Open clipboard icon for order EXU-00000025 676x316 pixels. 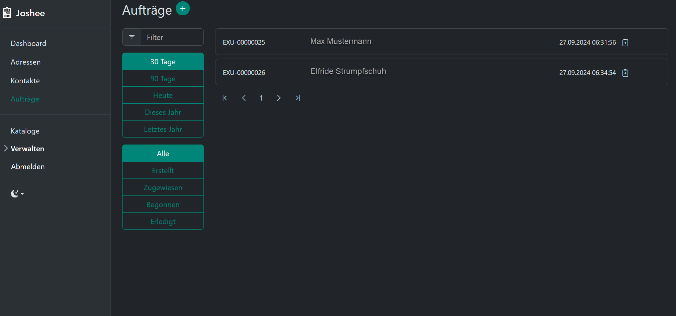pos(625,42)
